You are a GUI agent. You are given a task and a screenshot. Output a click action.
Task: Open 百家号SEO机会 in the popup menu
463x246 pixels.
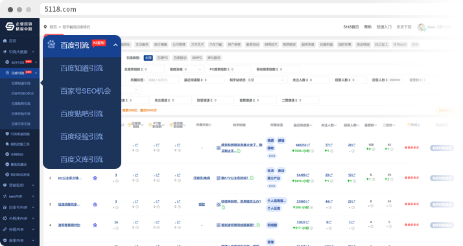86,91
